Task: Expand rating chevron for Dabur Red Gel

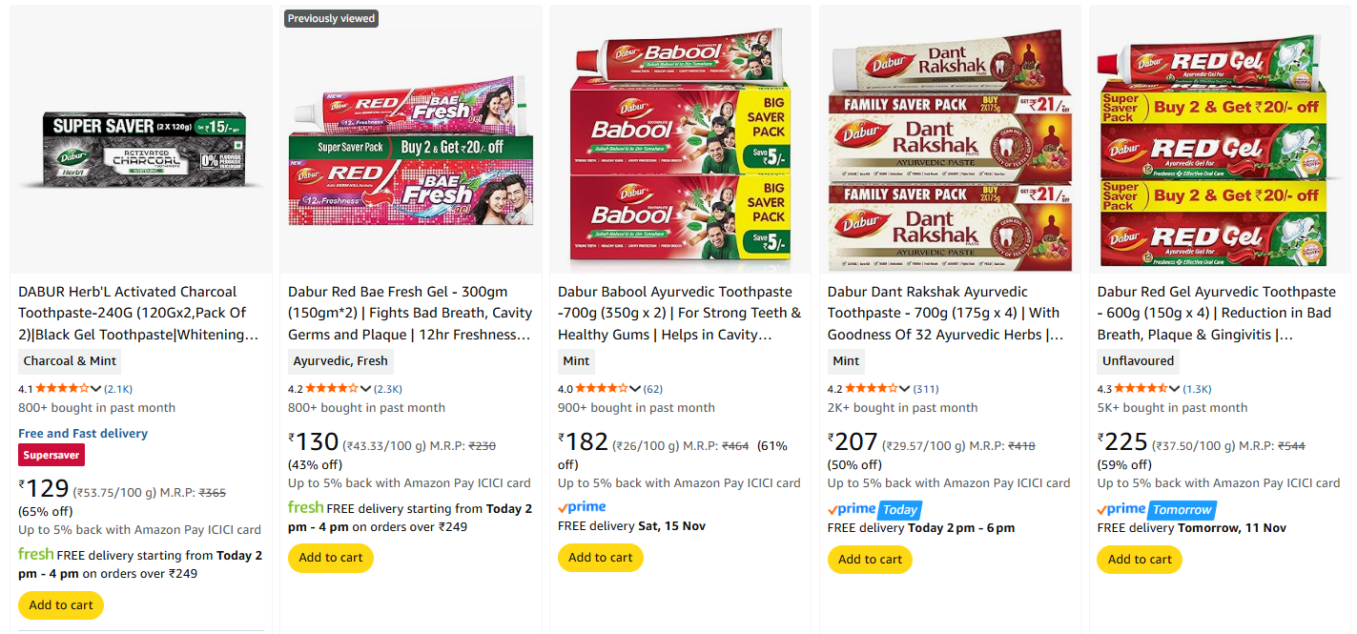Action: pyautogui.click(x=1175, y=388)
